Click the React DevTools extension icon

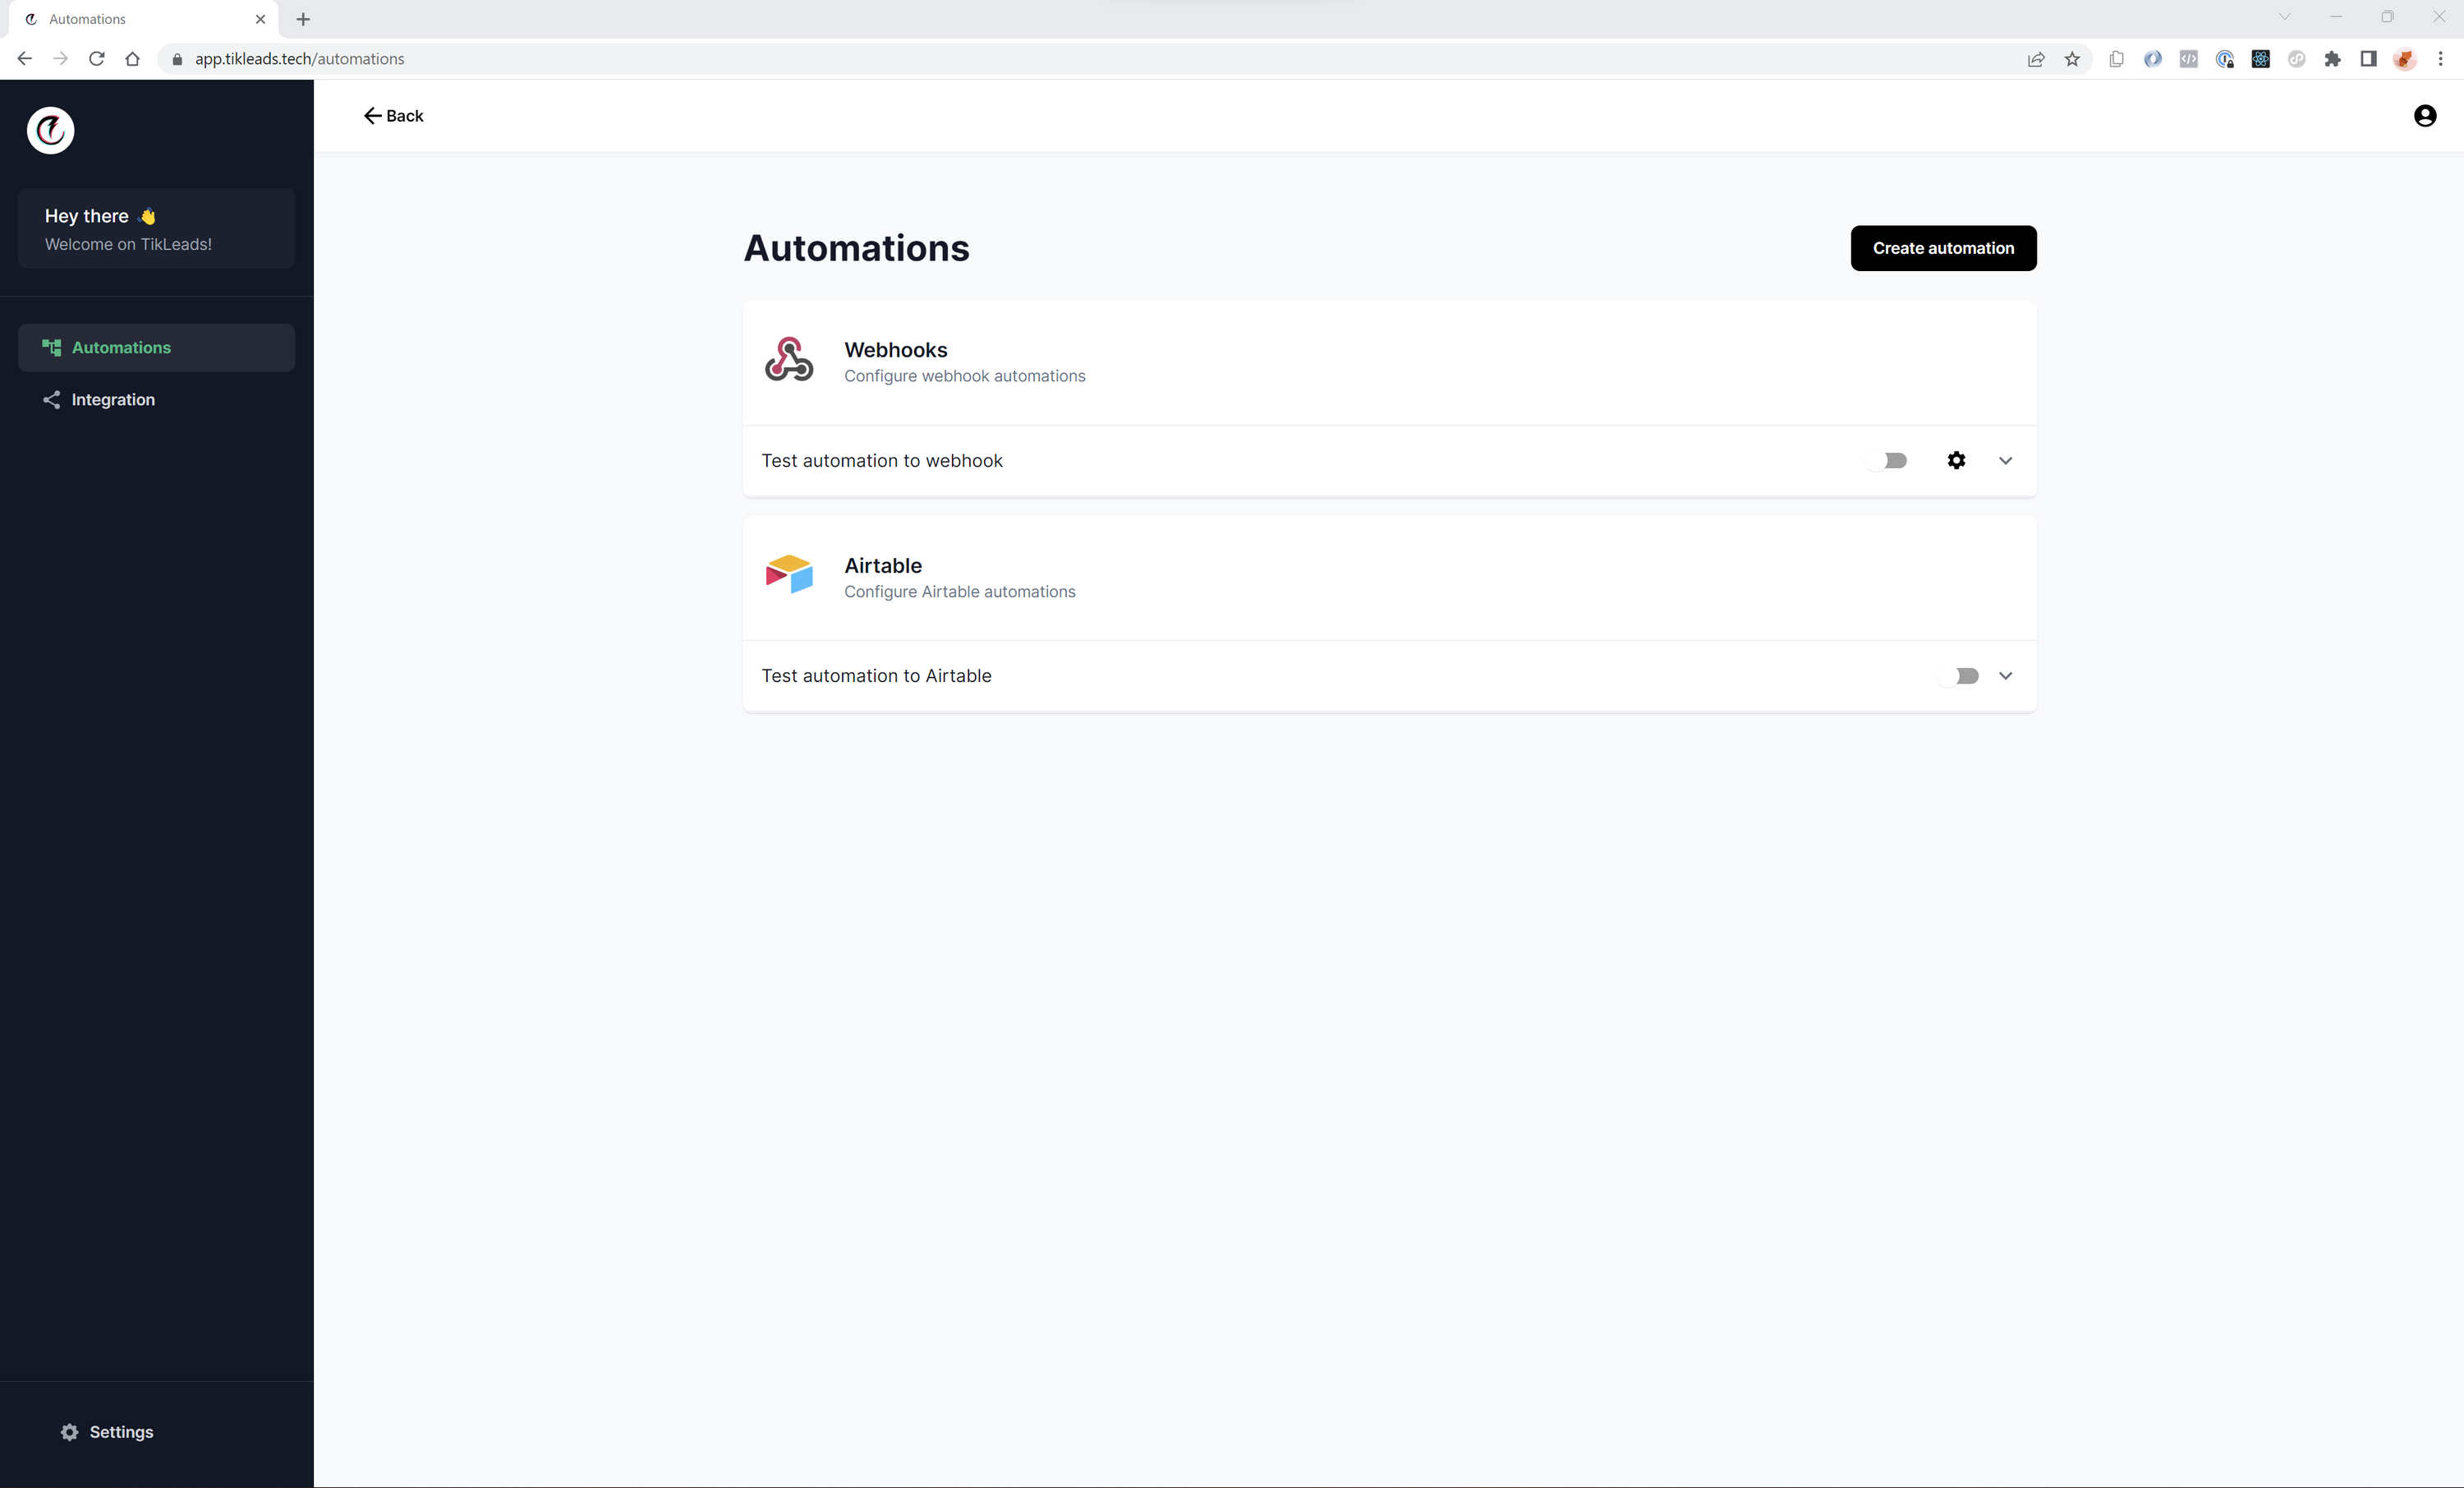2261,59
